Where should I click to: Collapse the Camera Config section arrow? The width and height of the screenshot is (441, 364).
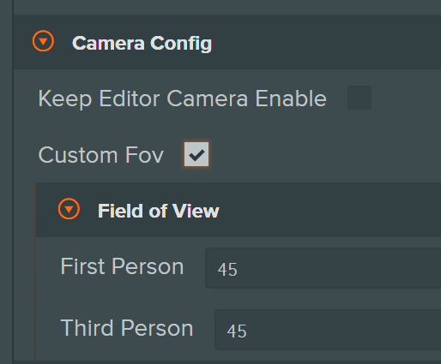(x=43, y=41)
